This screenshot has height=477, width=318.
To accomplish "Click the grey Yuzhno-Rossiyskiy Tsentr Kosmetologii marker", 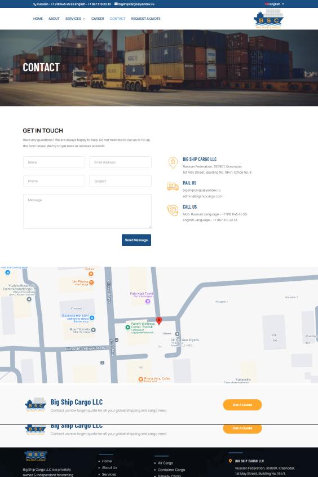I will tap(29, 299).
